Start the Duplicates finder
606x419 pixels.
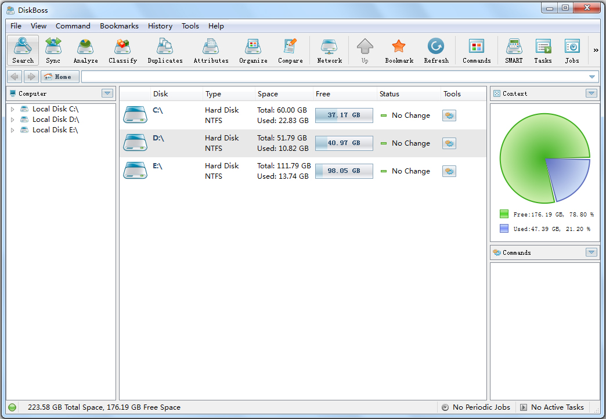click(165, 50)
